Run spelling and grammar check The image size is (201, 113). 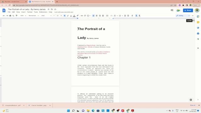13,16
